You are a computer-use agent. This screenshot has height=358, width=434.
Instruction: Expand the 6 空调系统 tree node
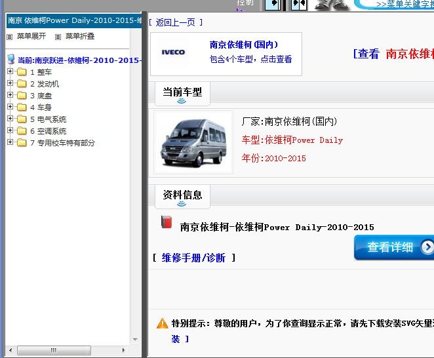pos(10,130)
